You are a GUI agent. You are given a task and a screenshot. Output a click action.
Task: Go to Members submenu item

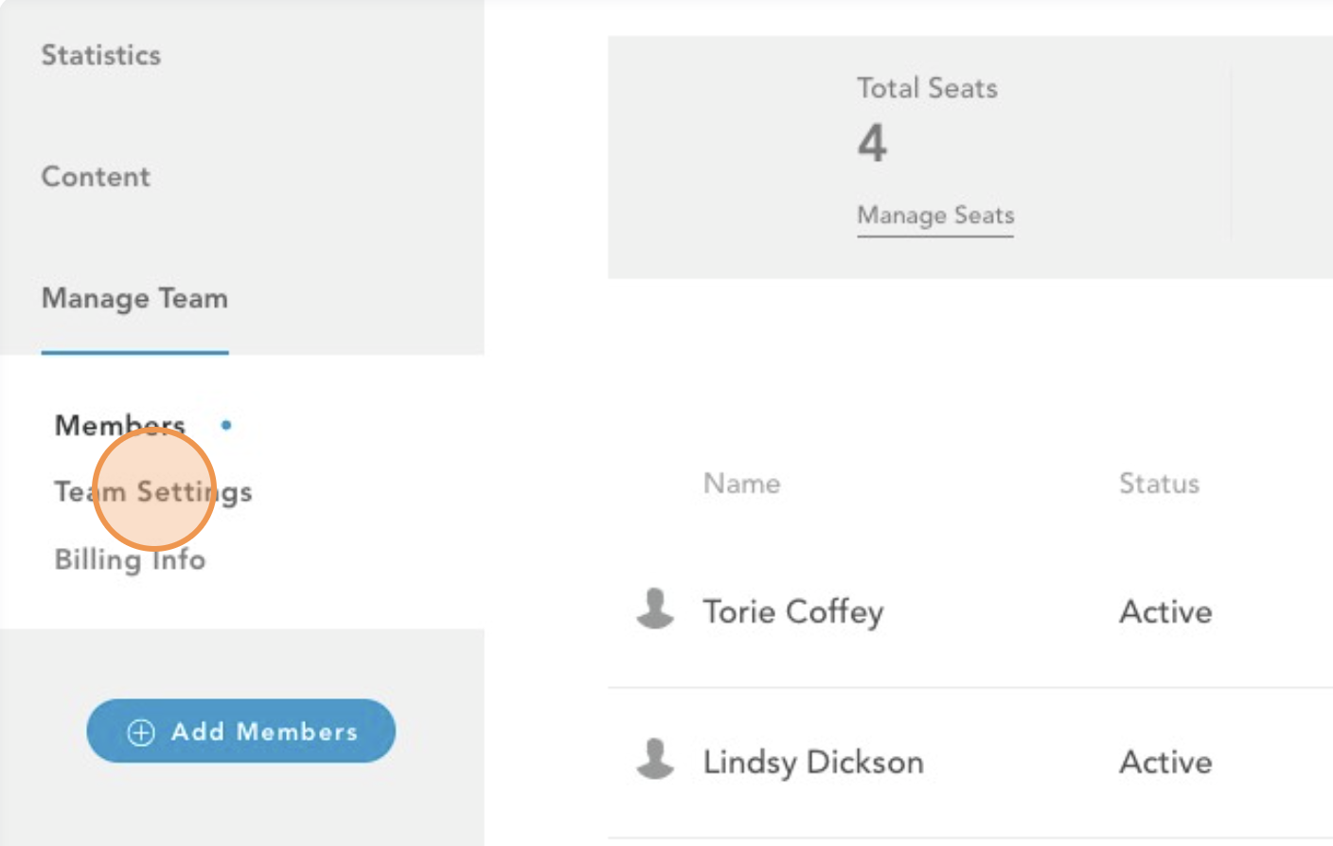tap(120, 425)
